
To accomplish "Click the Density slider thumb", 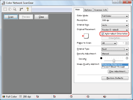I will (x=114, y=61).
